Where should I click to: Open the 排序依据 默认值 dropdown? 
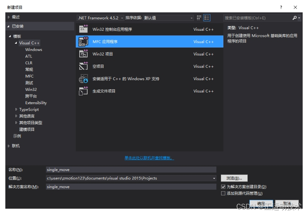[x=168, y=18]
